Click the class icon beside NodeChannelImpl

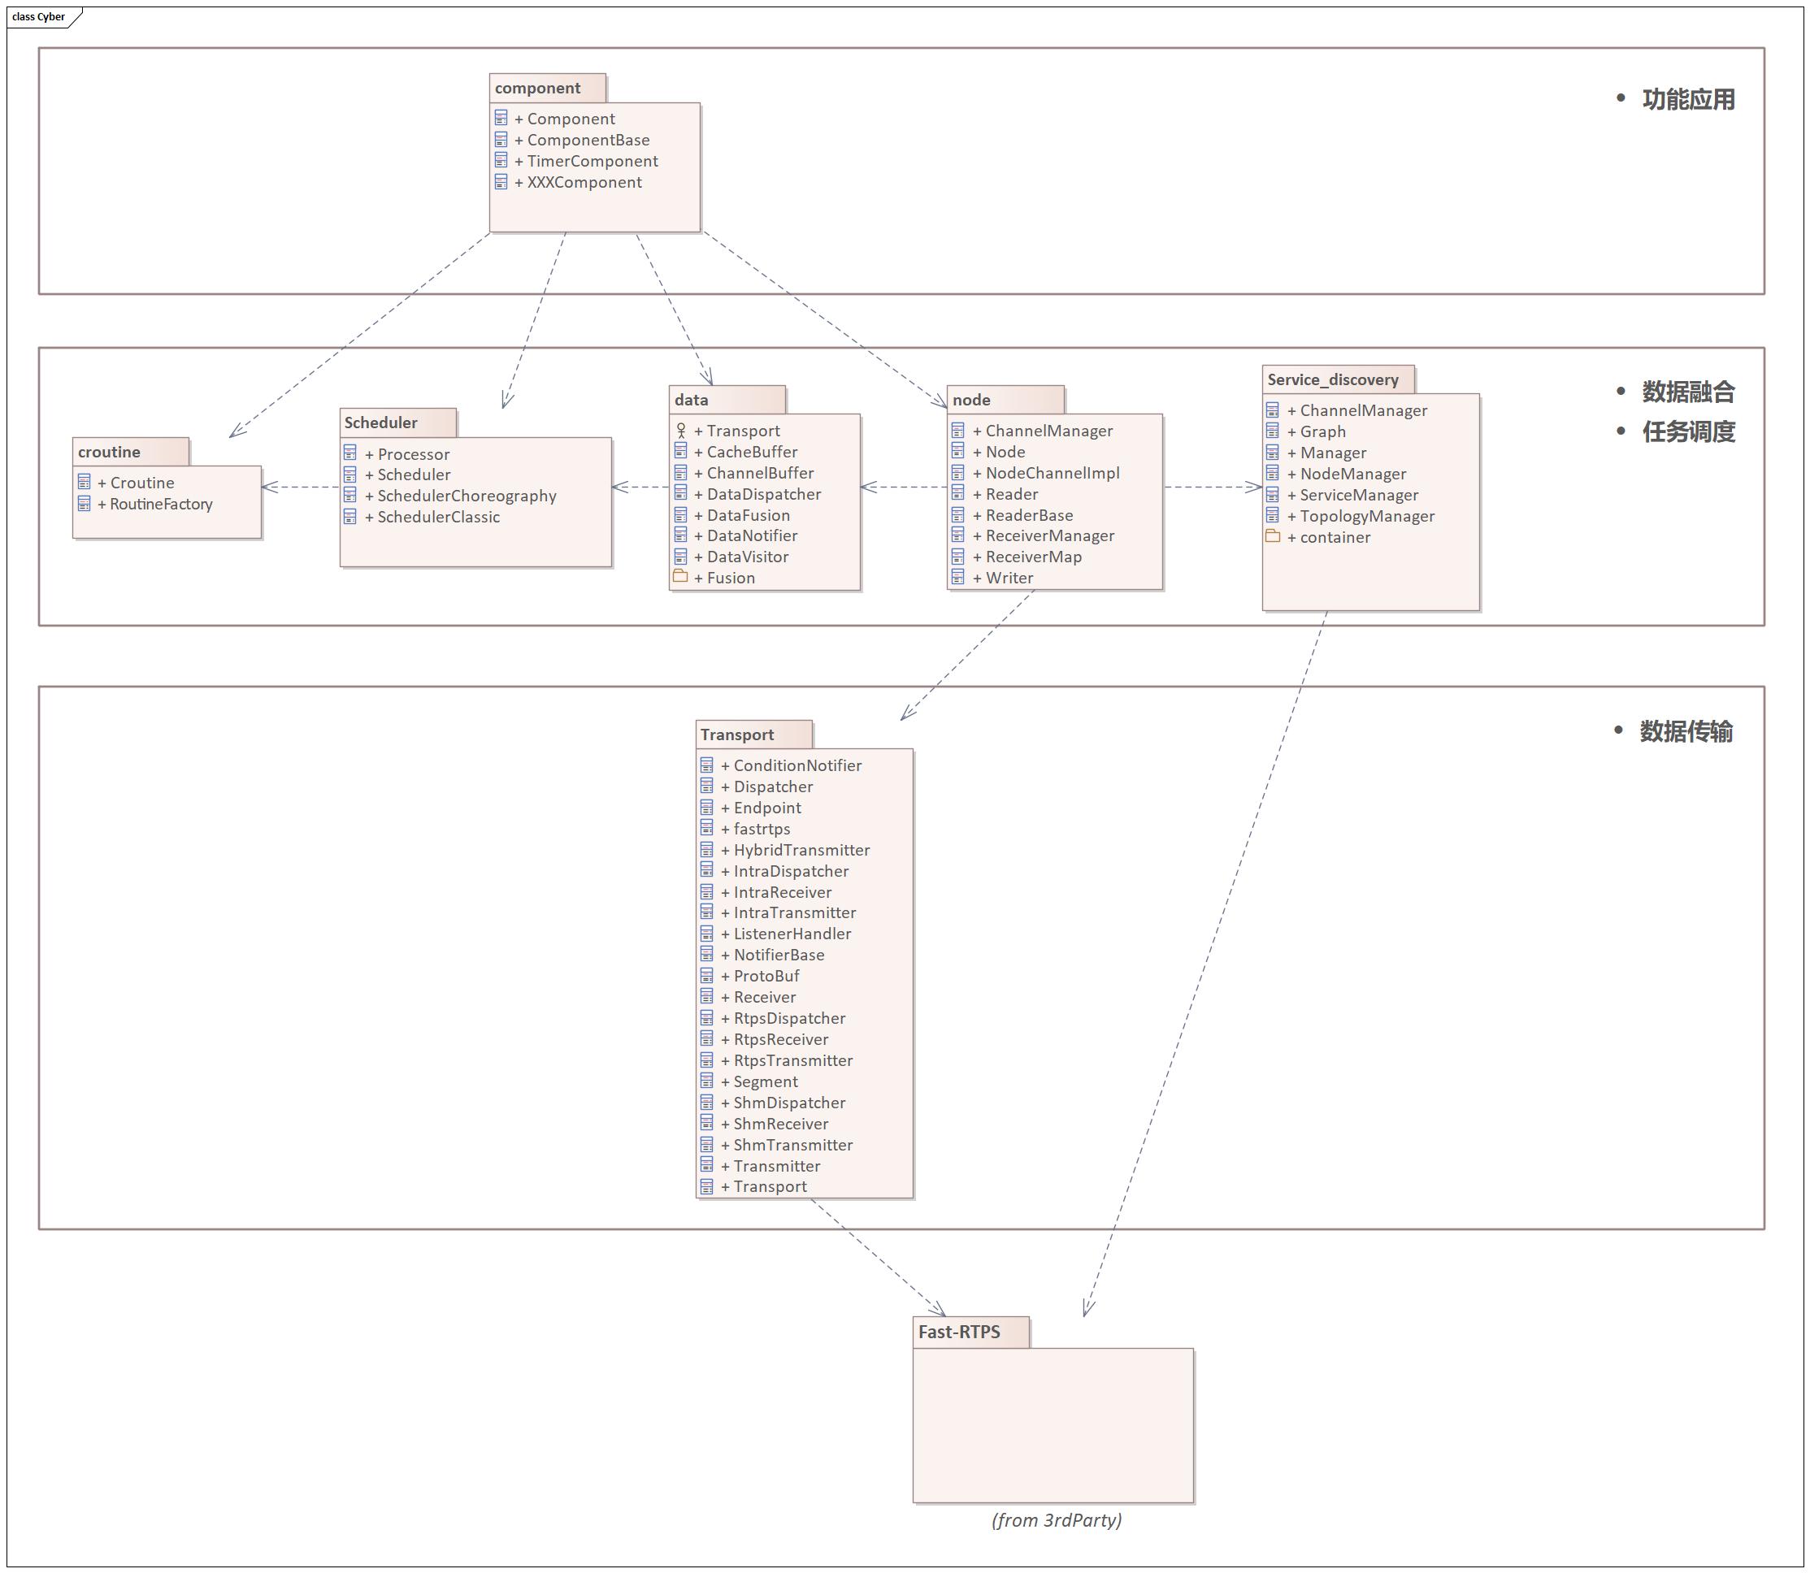(958, 472)
